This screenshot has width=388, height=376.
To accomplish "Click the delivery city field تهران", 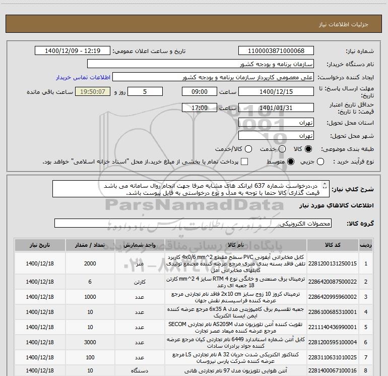I will pyautogui.click(x=276, y=136).
